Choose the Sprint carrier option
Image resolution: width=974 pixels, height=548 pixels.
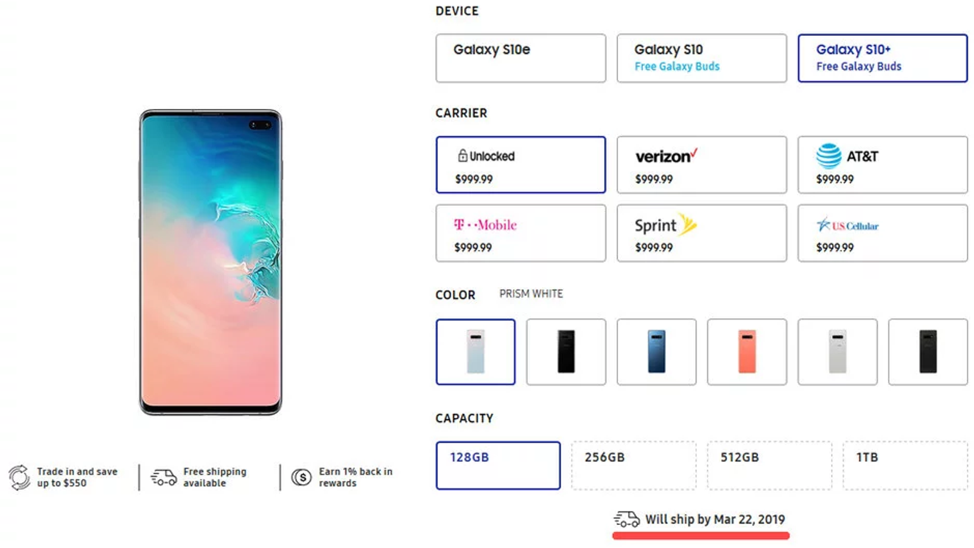(x=701, y=233)
